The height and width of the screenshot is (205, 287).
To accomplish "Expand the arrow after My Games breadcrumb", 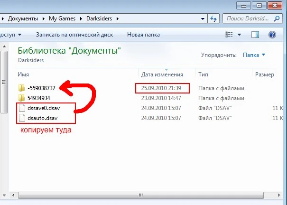I will click(81, 19).
